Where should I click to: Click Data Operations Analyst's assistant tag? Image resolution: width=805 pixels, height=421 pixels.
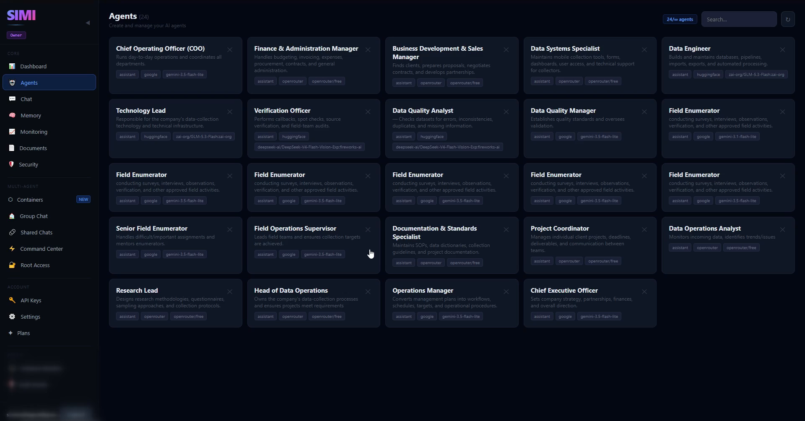pos(680,248)
